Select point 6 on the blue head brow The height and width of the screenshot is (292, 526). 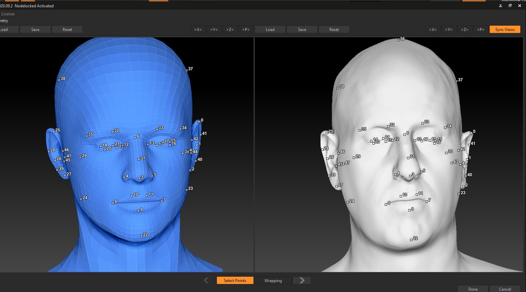[x=135, y=138]
